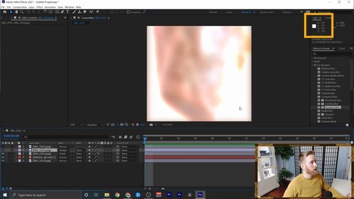The image size is (354, 199).
Task: Switch to the Default workspace
Action: 213,12
